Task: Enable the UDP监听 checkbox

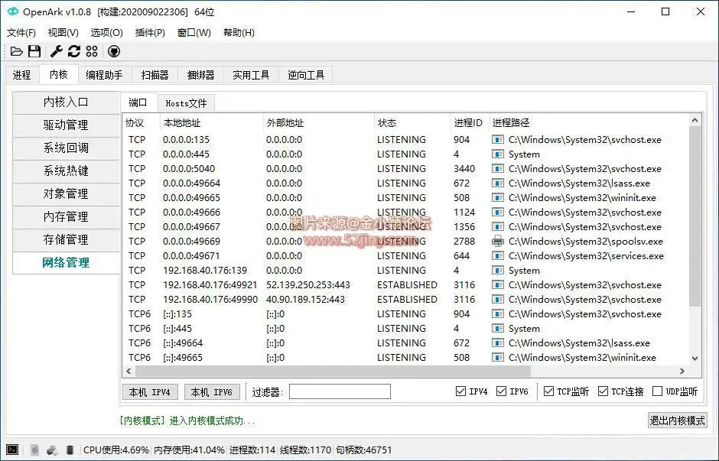Action: tap(658, 391)
